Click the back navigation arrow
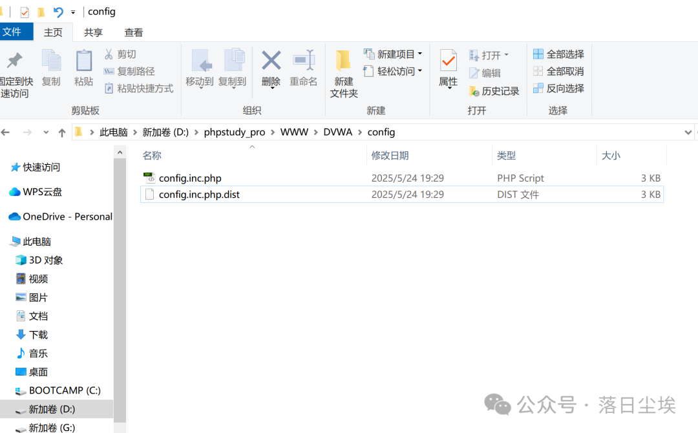The height and width of the screenshot is (433, 698). point(5,132)
